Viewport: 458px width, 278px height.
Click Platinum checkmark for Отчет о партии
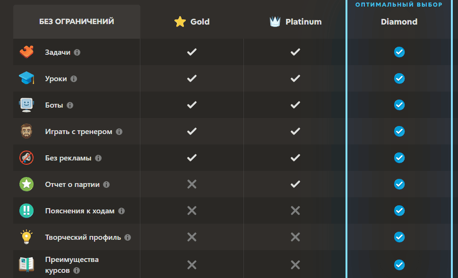(295, 184)
